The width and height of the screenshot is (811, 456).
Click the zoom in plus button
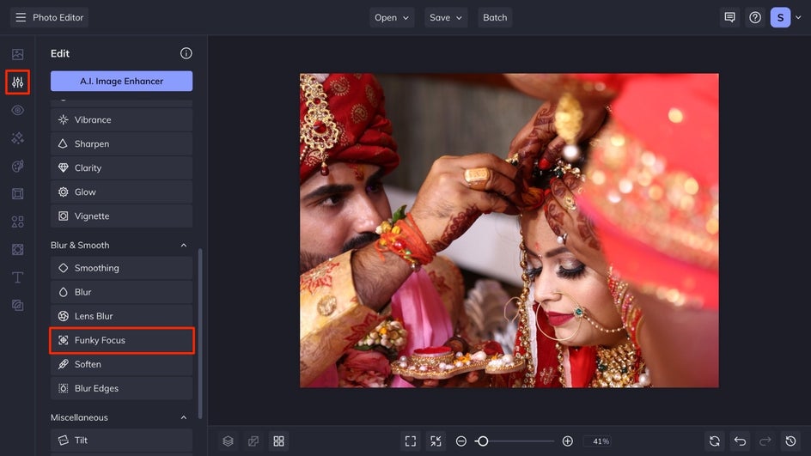pos(567,441)
